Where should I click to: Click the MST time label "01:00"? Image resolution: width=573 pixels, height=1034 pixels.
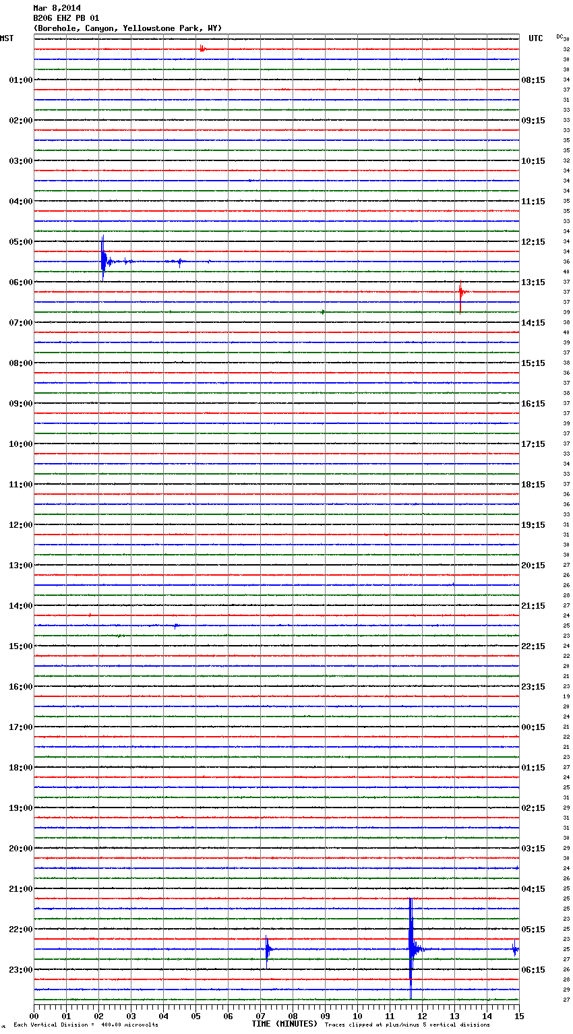coord(21,80)
